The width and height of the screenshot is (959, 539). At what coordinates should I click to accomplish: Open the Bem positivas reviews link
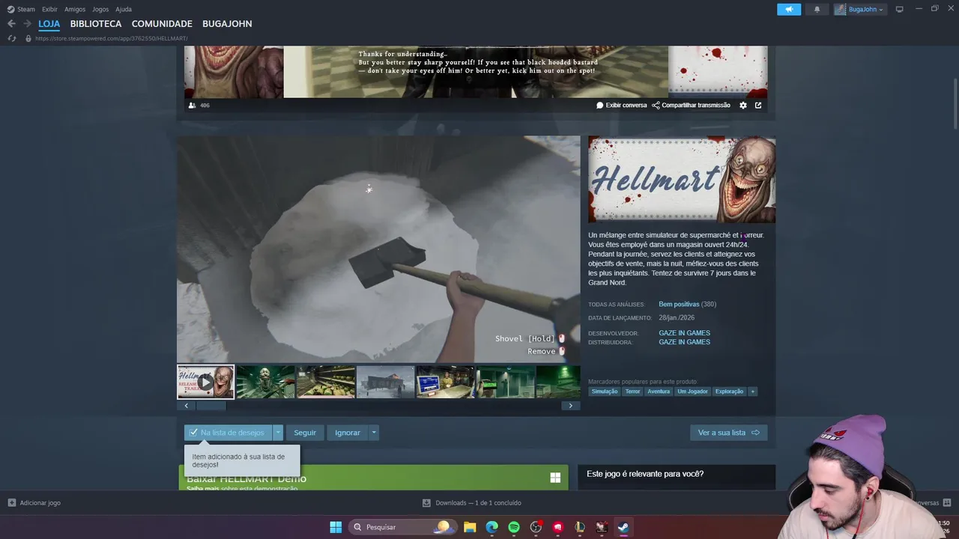point(679,305)
